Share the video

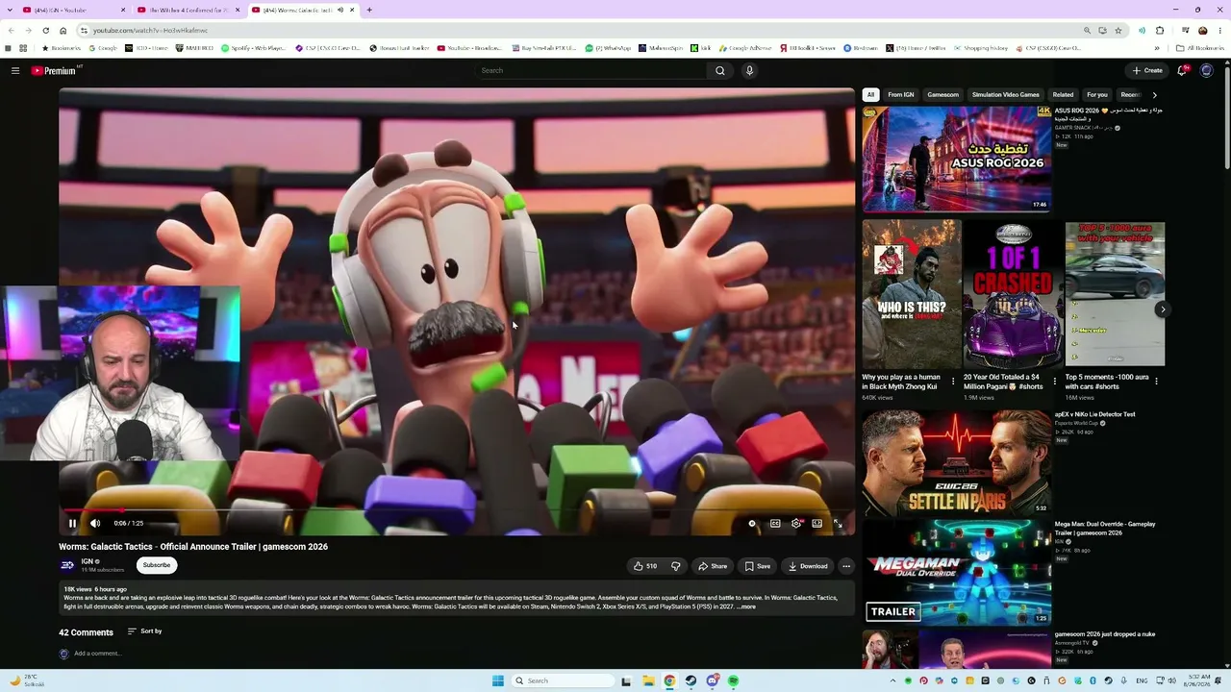tap(713, 566)
